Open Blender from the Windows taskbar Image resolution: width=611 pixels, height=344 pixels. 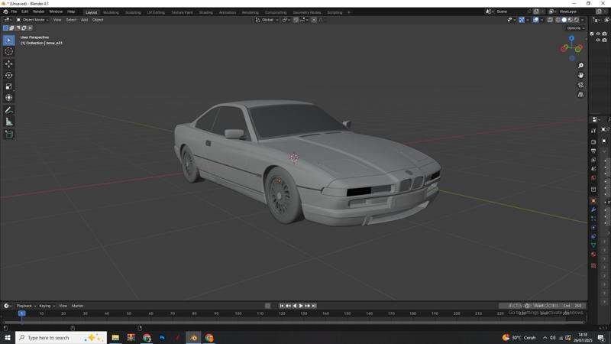pyautogui.click(x=193, y=338)
